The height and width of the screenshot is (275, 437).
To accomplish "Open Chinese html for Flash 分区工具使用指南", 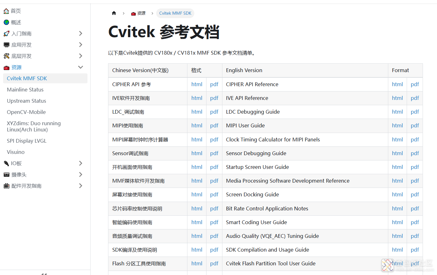I will click(x=197, y=263).
